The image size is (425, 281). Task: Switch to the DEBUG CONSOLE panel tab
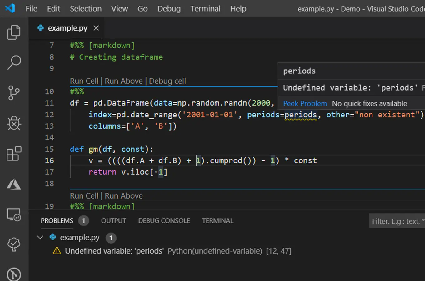point(164,221)
